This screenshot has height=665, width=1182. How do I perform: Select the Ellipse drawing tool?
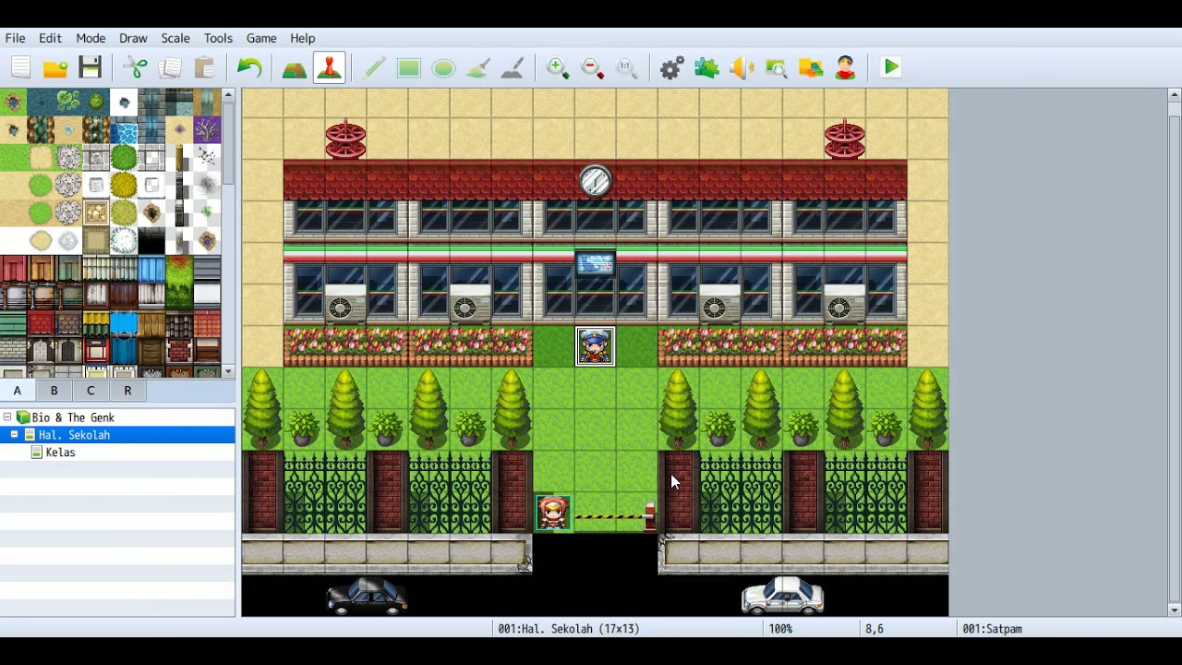[443, 67]
